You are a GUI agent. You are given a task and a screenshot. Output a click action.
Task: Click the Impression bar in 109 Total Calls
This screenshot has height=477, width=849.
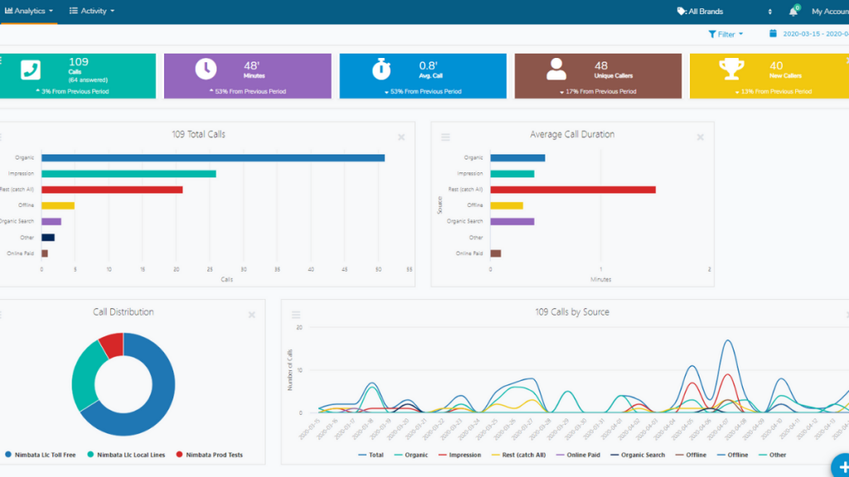129,174
